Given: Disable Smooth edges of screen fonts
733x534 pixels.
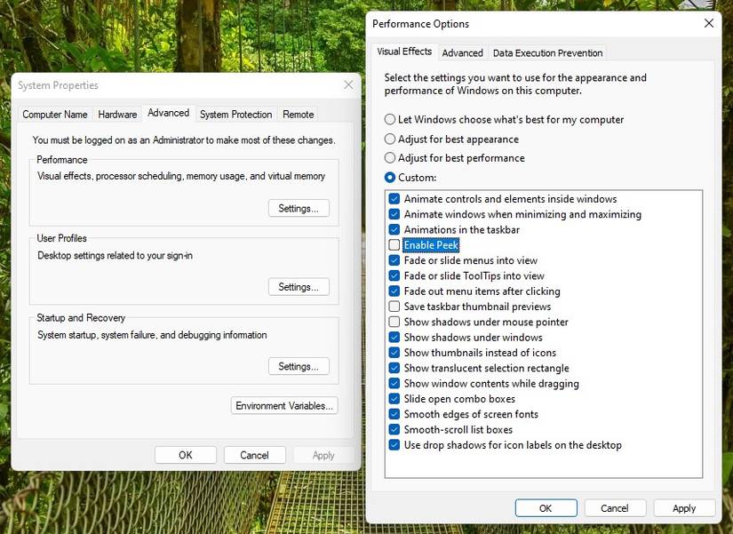Looking at the screenshot, I should pos(394,414).
